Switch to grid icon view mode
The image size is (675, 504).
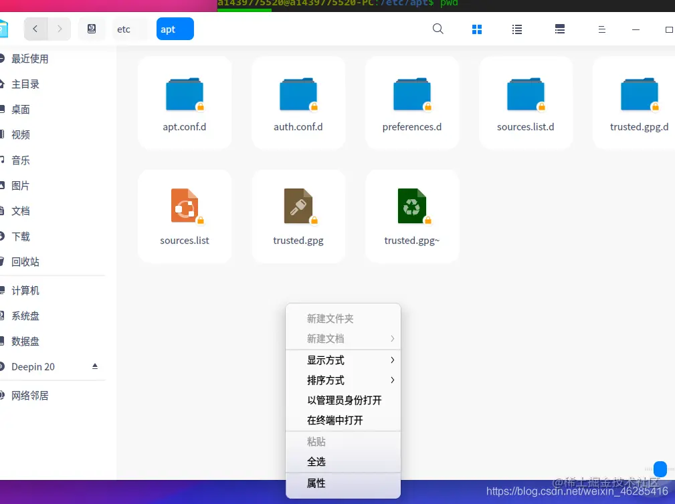point(477,29)
